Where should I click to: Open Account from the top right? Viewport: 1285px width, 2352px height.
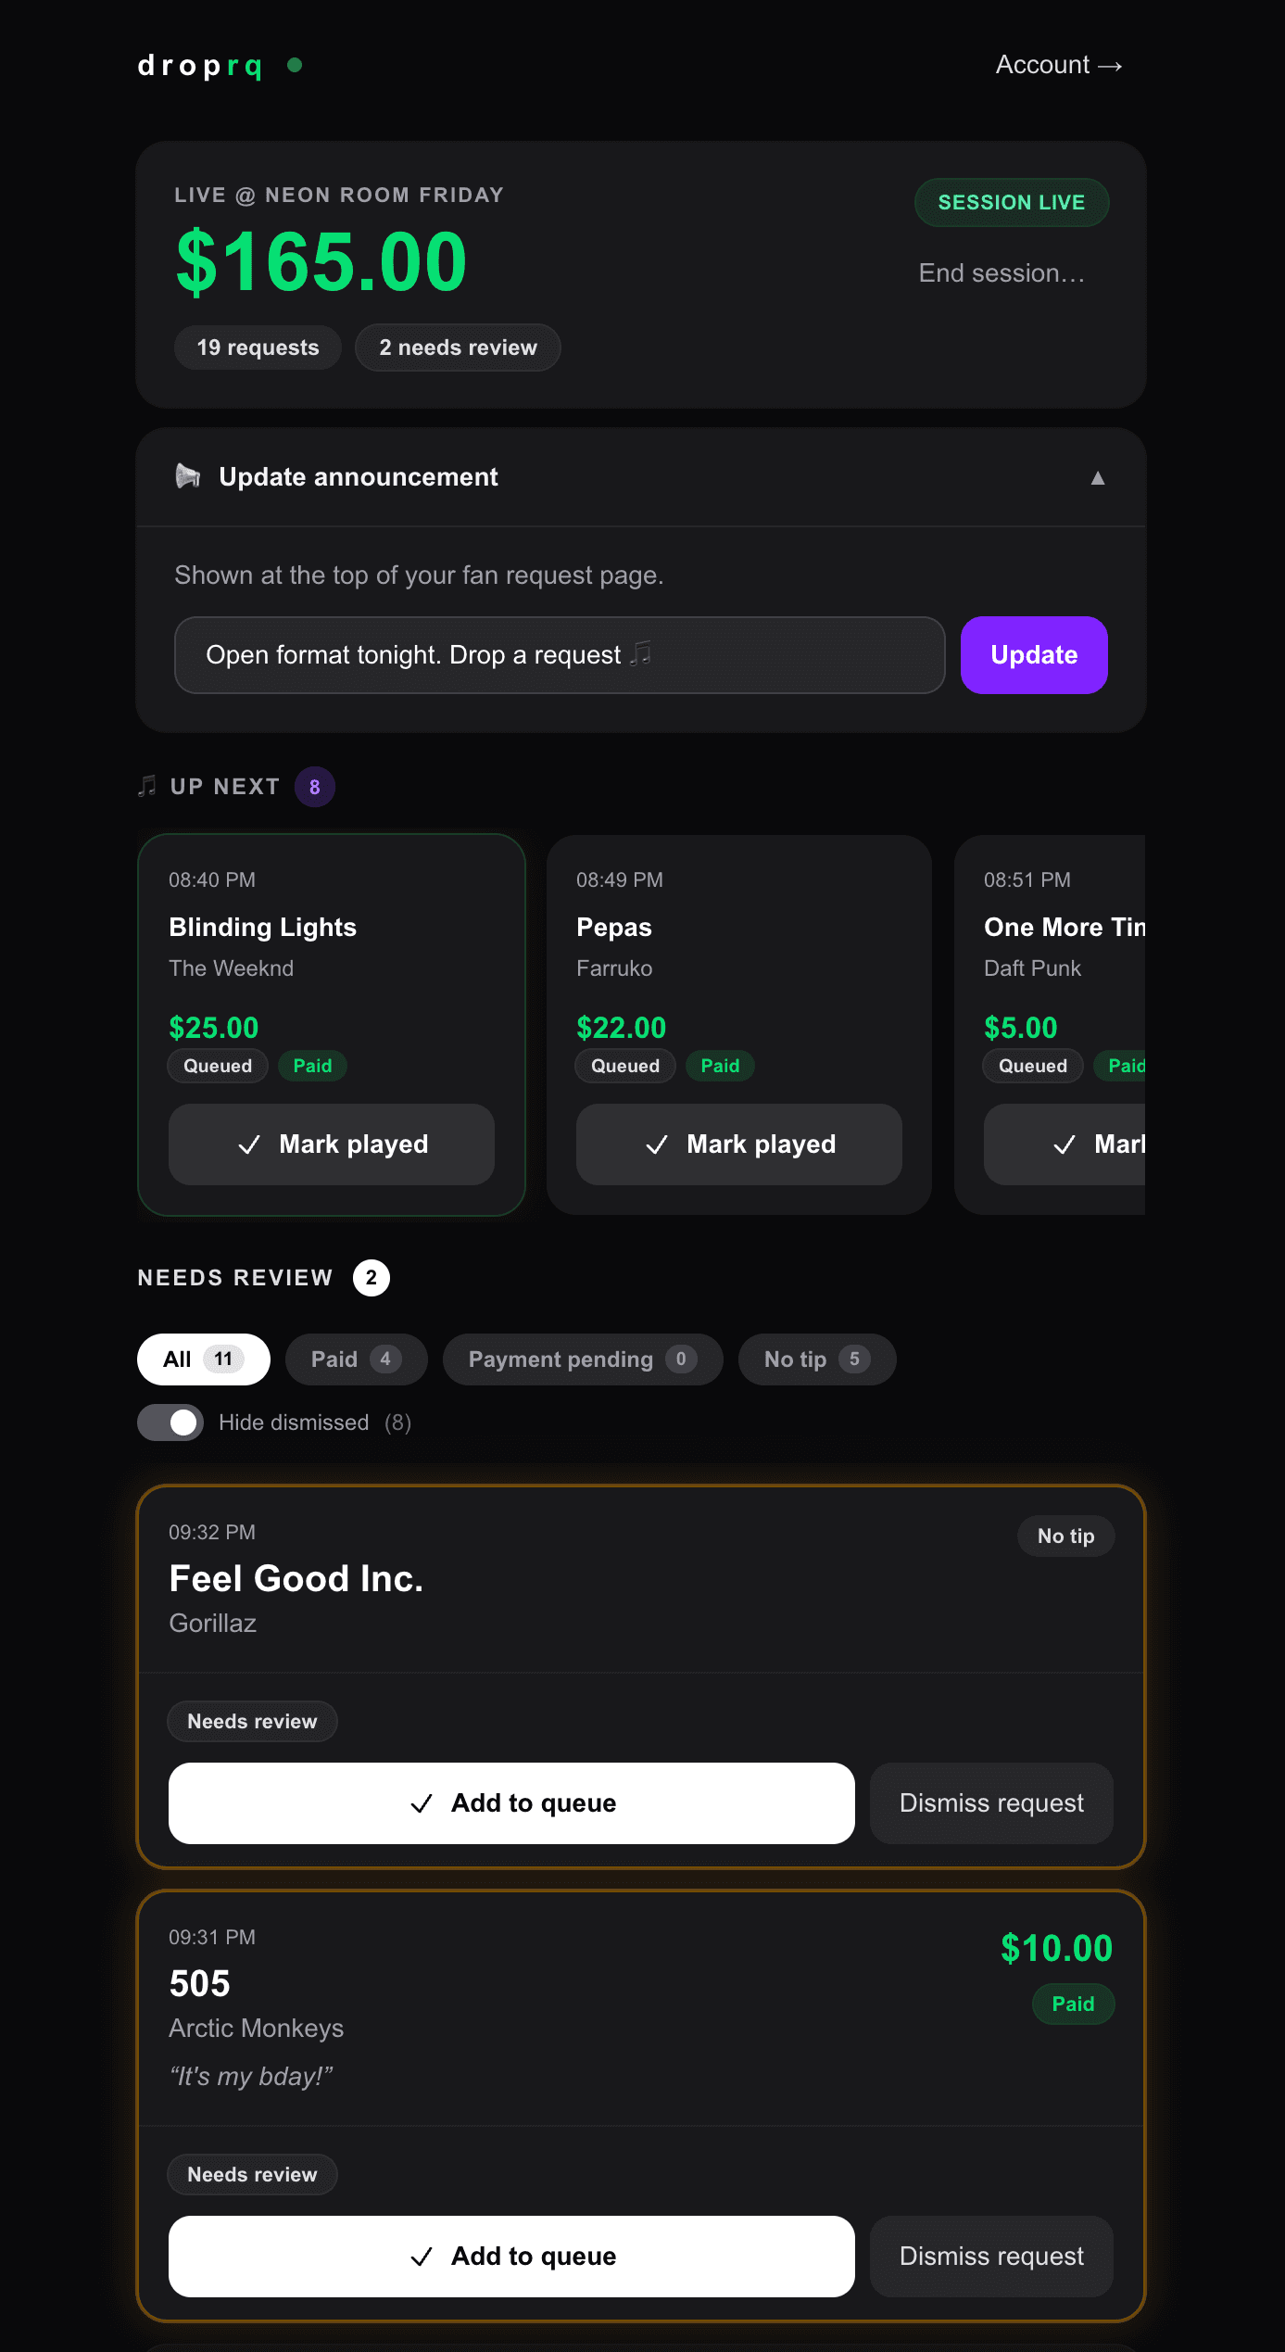pyautogui.click(x=1058, y=65)
